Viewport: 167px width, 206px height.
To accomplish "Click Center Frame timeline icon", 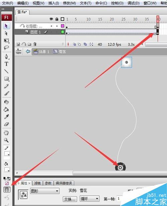I will [68, 45].
